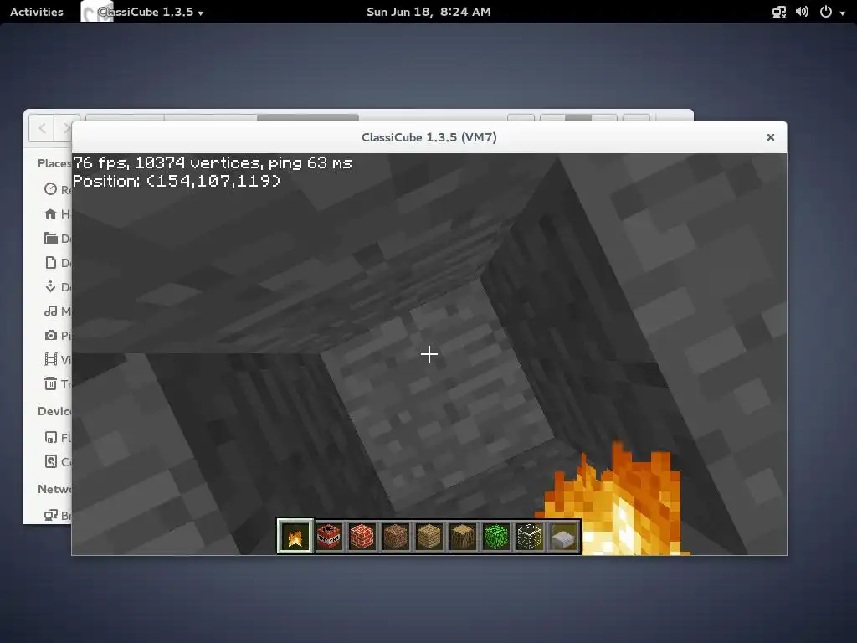Open Downloads arrow entry in Files sidebar
The width and height of the screenshot is (857, 643).
pyautogui.click(x=57, y=287)
